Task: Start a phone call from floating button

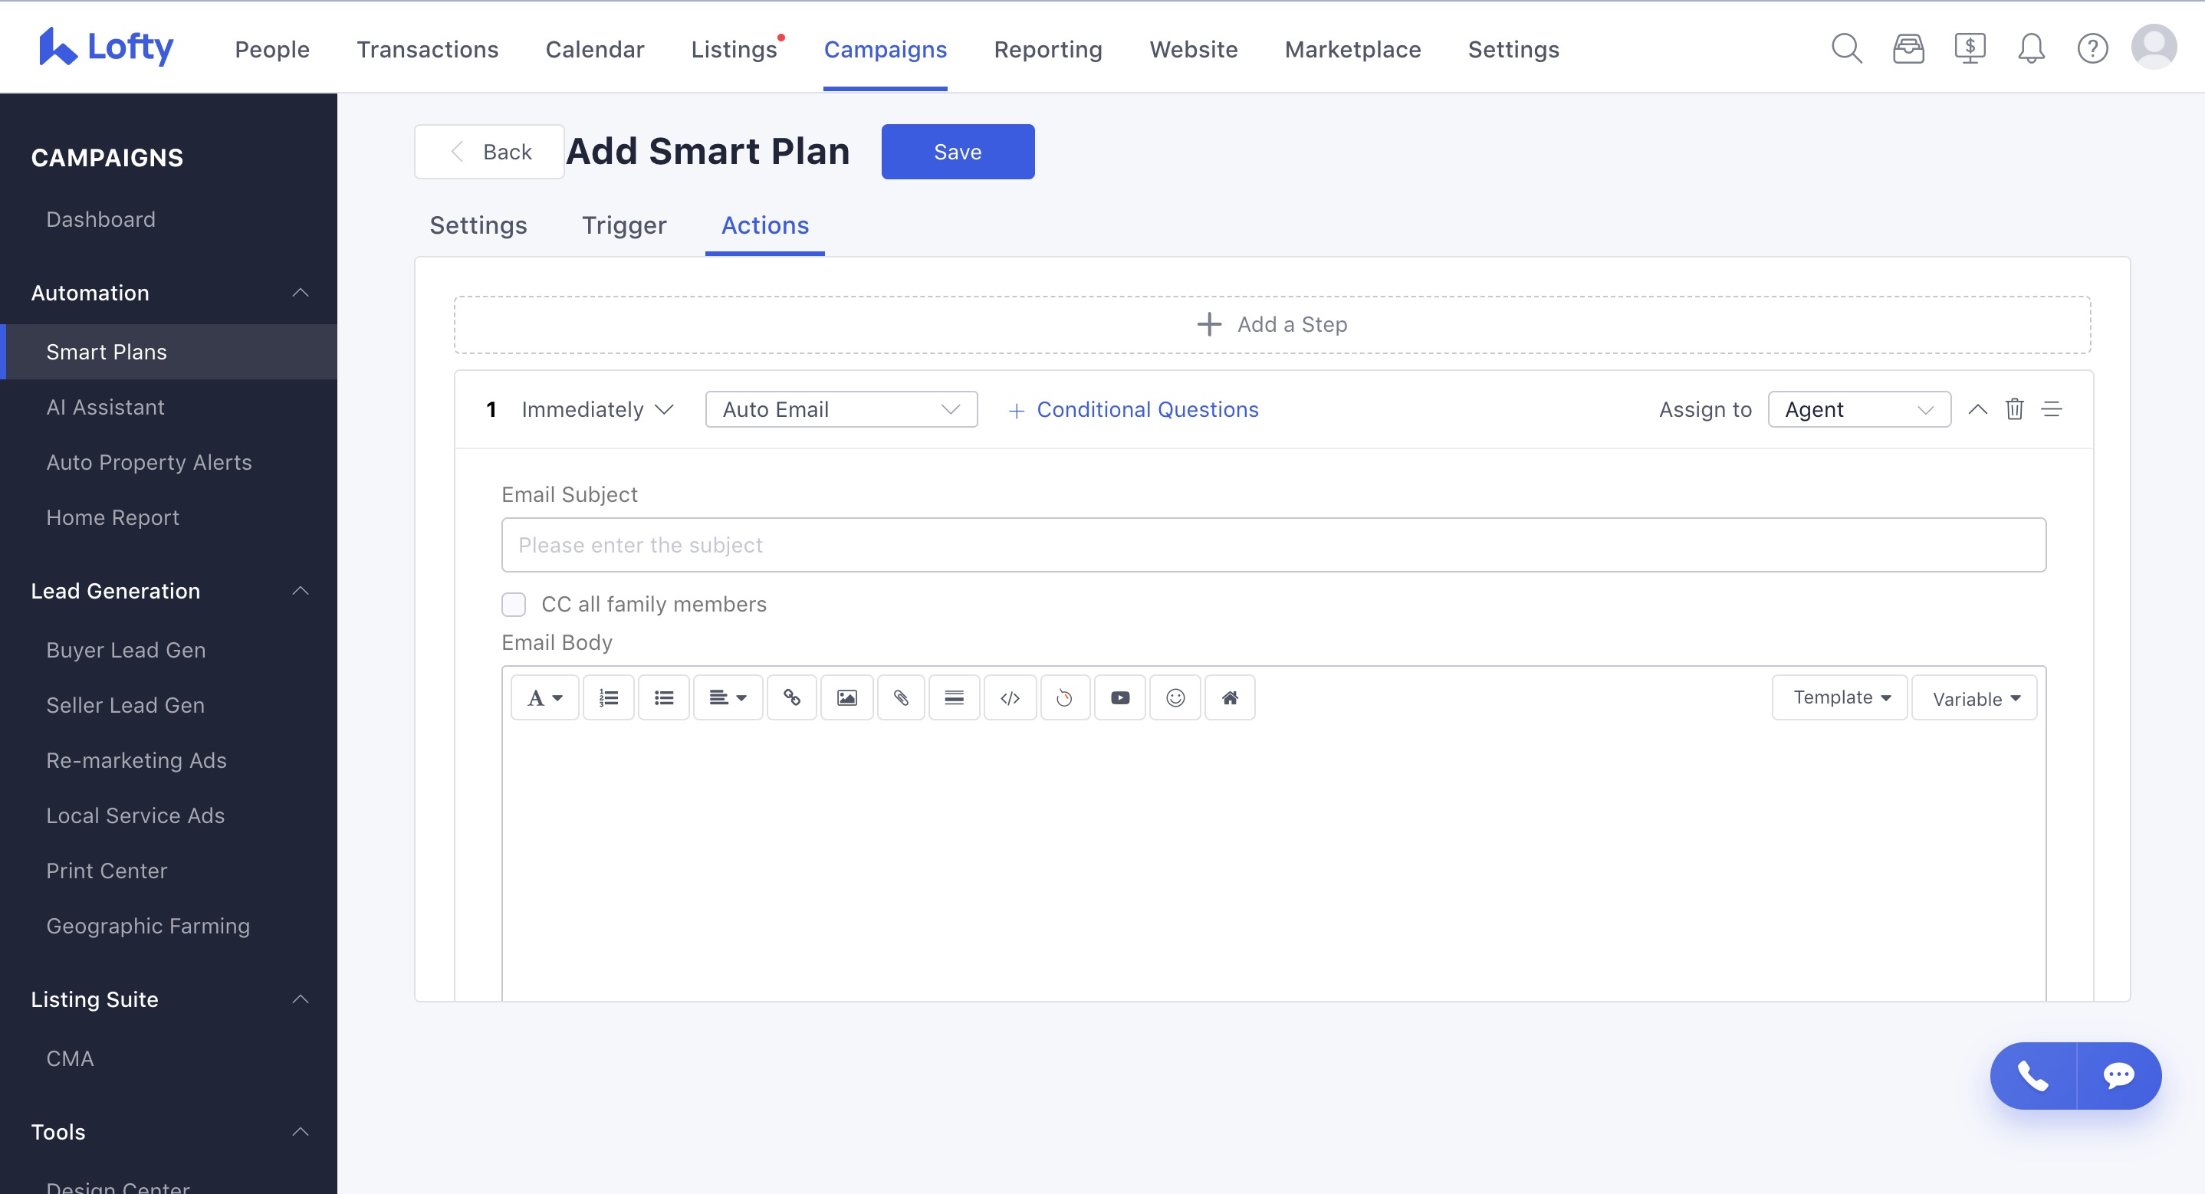Action: click(x=2033, y=1076)
